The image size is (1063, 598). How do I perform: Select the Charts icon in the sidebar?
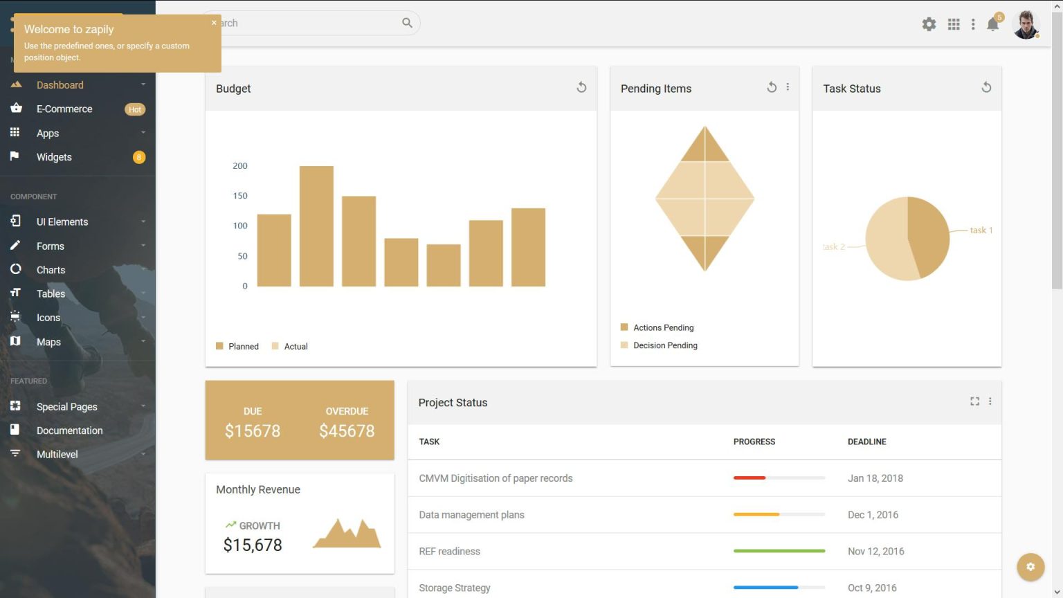click(x=15, y=269)
